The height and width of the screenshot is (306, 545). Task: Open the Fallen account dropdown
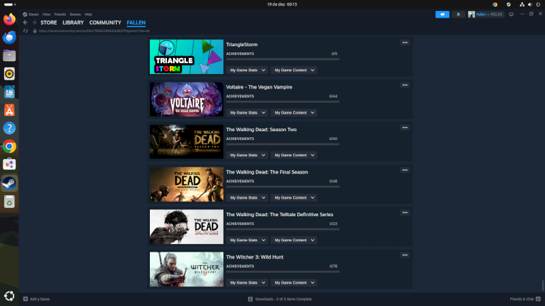point(485,14)
